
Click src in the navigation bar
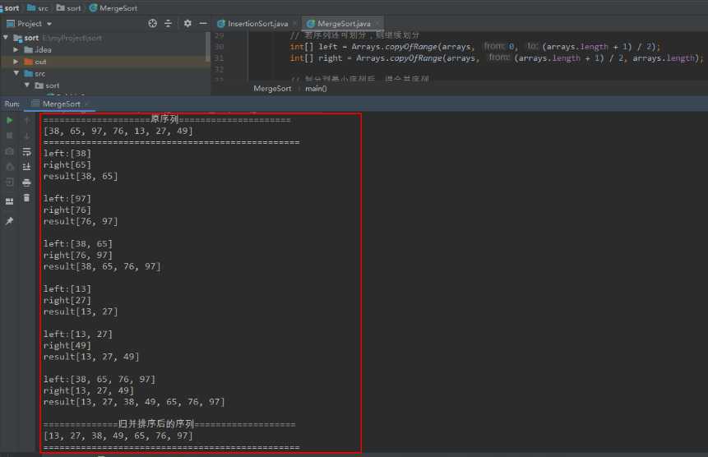coord(40,7)
